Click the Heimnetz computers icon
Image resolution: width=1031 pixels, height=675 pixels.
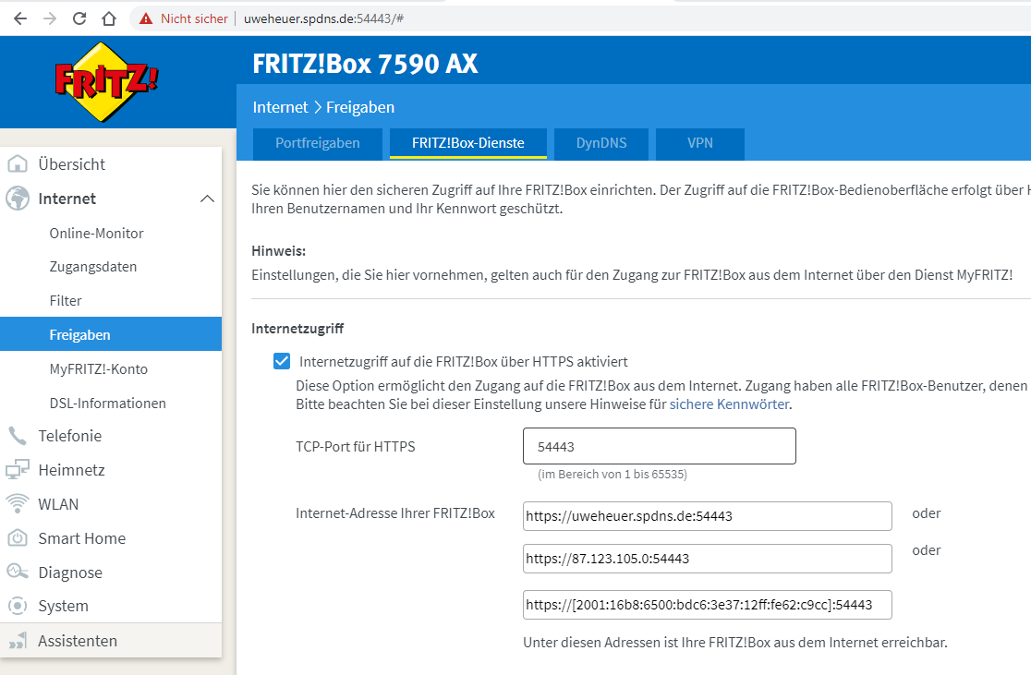click(x=18, y=470)
